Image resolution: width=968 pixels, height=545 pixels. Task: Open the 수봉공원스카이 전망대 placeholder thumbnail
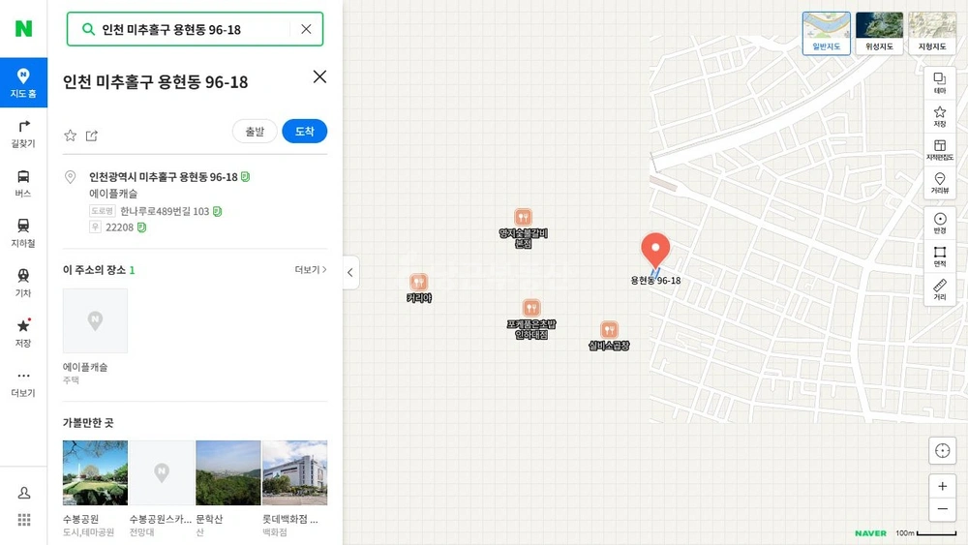[162, 472]
